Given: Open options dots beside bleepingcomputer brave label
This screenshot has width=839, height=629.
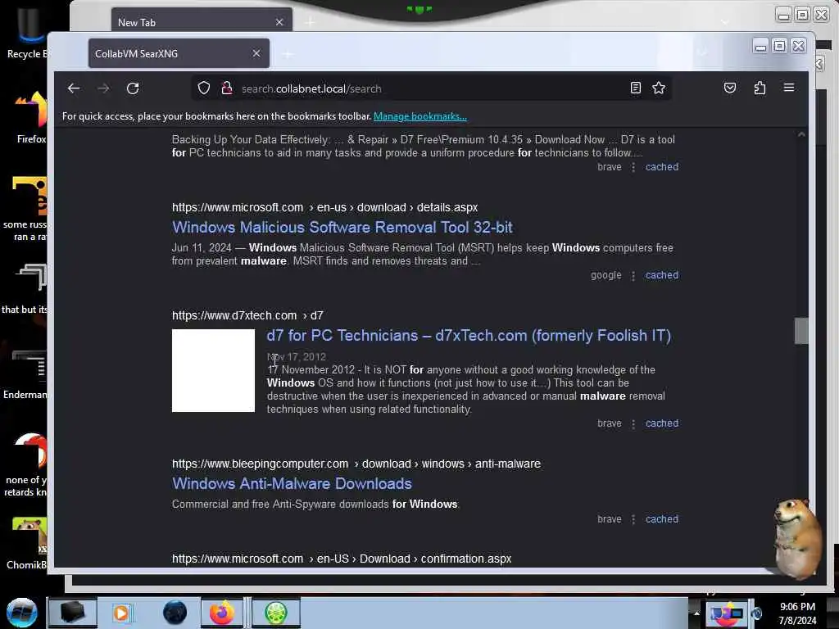Looking at the screenshot, I should 633,519.
